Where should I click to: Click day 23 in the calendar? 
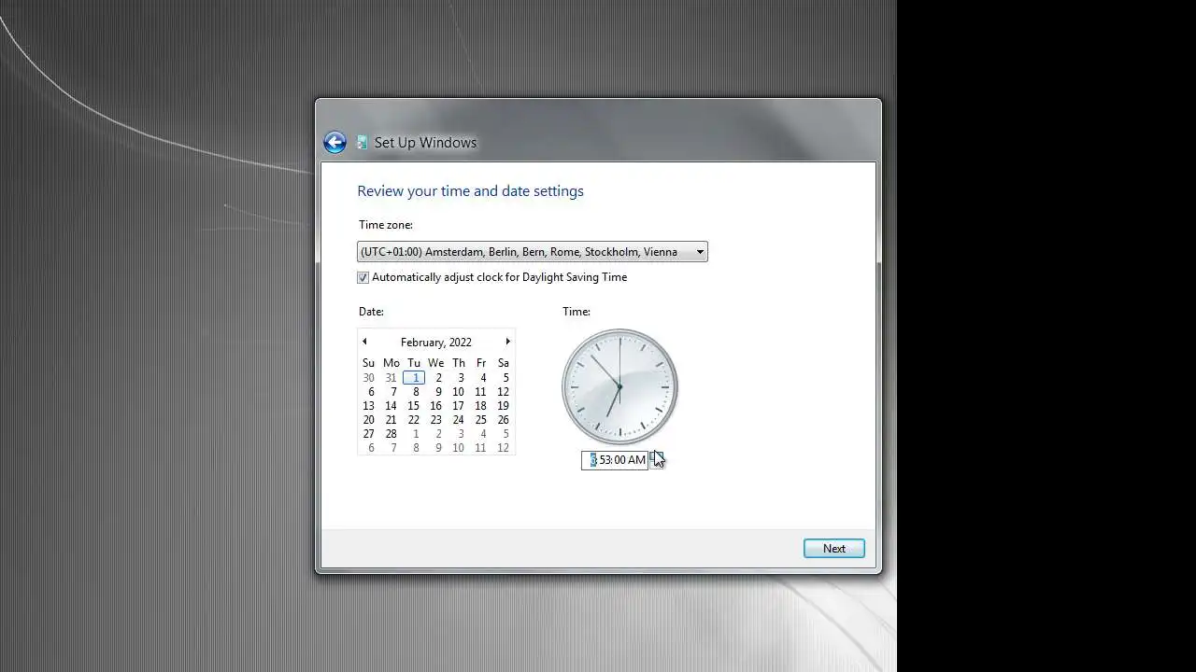pyautogui.click(x=436, y=420)
